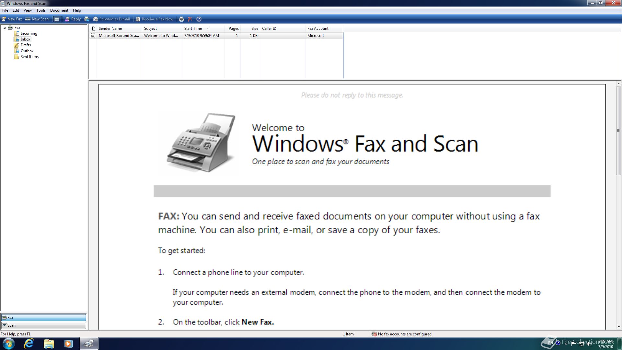Click the 1 Item status bar text

348,334
